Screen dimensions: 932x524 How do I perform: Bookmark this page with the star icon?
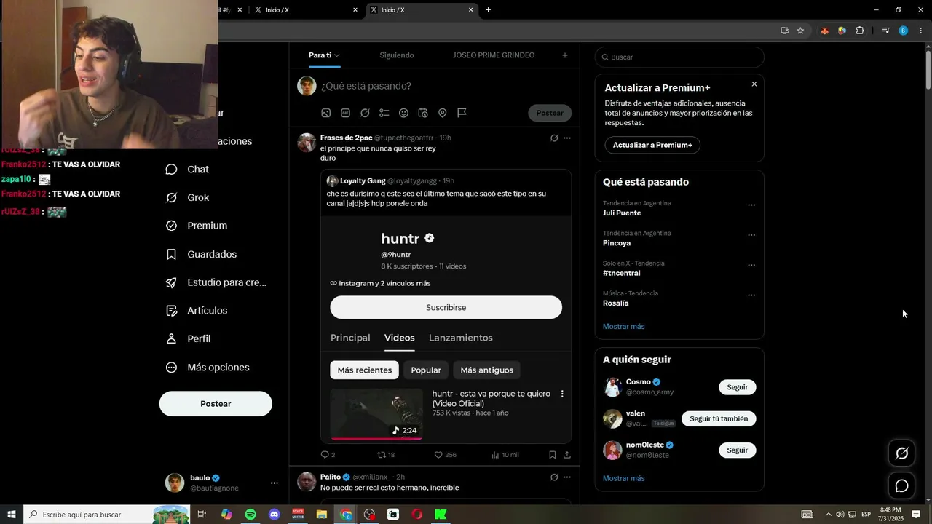[x=800, y=31]
